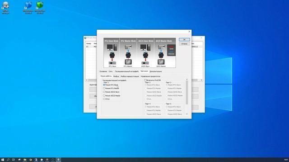
Task: Enable the Включить ProCOM checkbox
Action: click(x=153, y=80)
